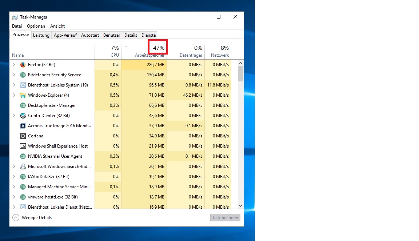Select the Desktopfenster-Manager row

120,105
